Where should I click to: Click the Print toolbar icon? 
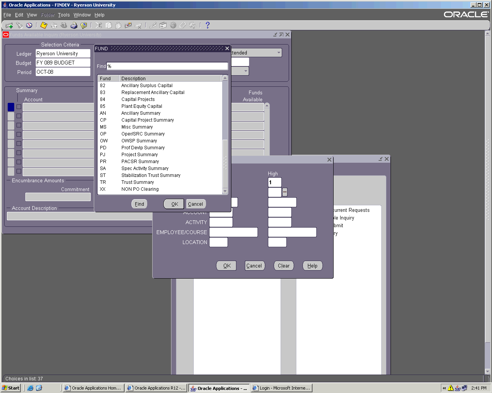click(x=74, y=25)
